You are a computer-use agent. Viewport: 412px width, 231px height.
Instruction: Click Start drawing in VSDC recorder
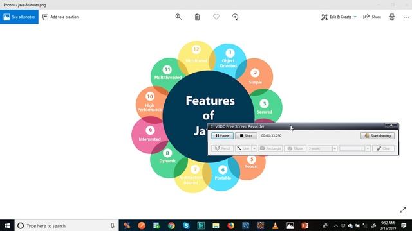tap(378, 135)
